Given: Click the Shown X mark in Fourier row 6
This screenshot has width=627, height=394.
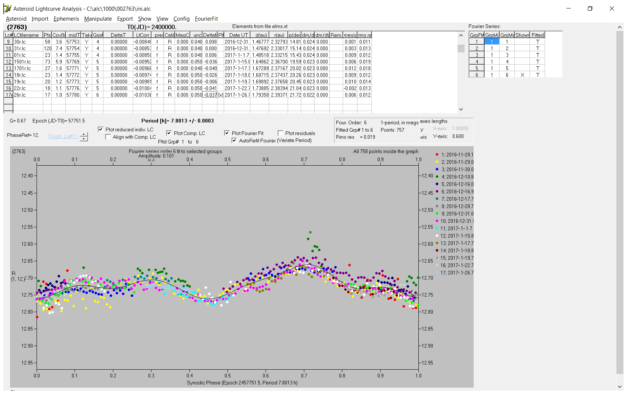Looking at the screenshot, I should [522, 75].
